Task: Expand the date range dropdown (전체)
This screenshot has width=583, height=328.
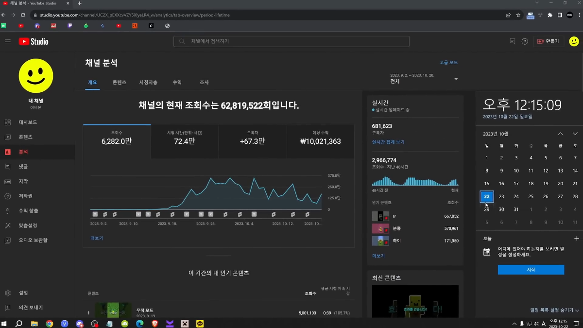Action: tap(456, 79)
